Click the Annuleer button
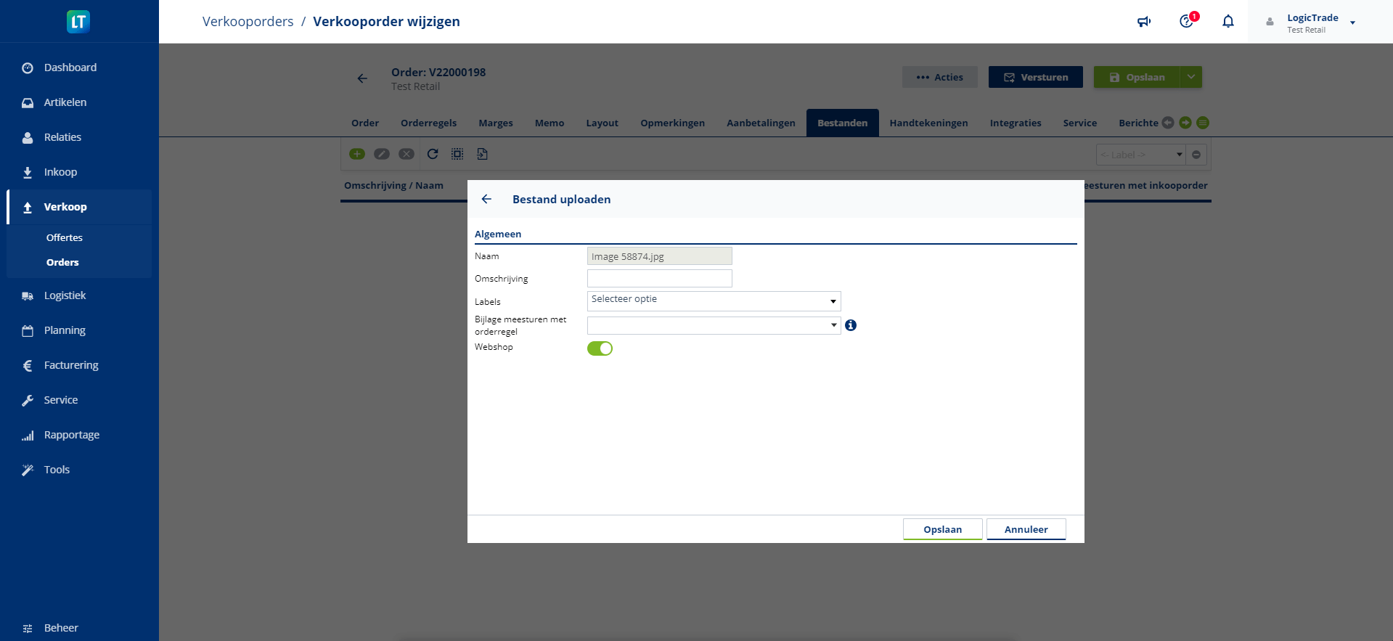 1026,529
